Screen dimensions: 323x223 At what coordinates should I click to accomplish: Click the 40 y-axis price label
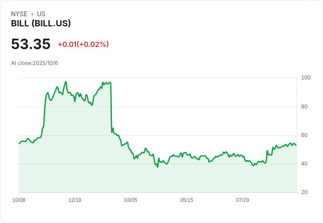point(304,164)
